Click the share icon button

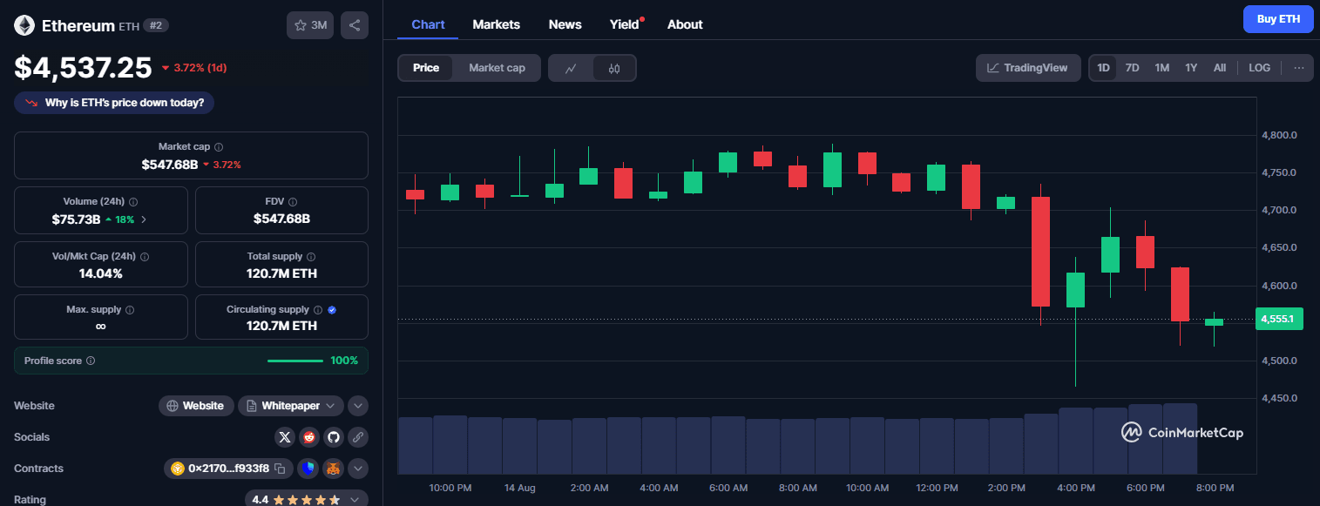(355, 25)
